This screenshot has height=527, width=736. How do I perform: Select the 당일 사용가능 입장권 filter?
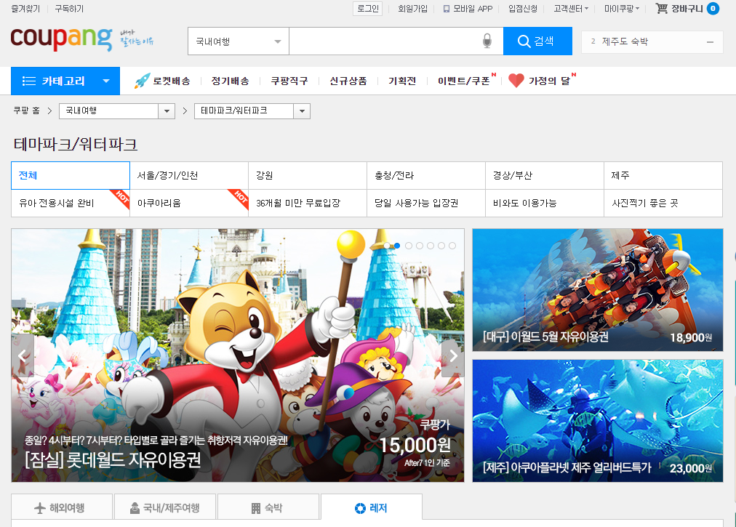pos(426,204)
